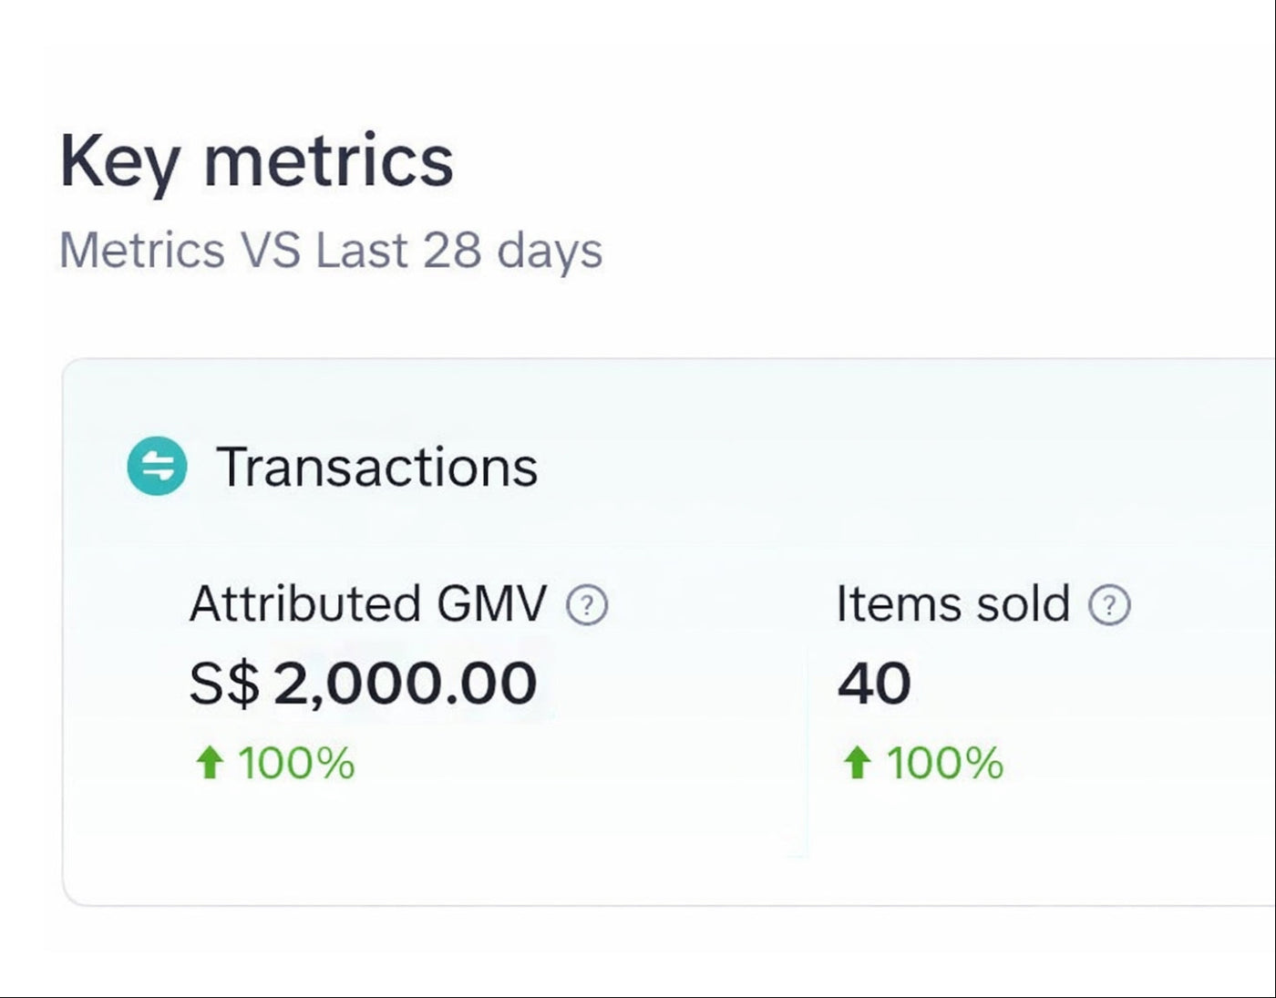This screenshot has height=998, width=1276.
Task: Click the teal Transactions swap icon
Action: click(x=157, y=467)
